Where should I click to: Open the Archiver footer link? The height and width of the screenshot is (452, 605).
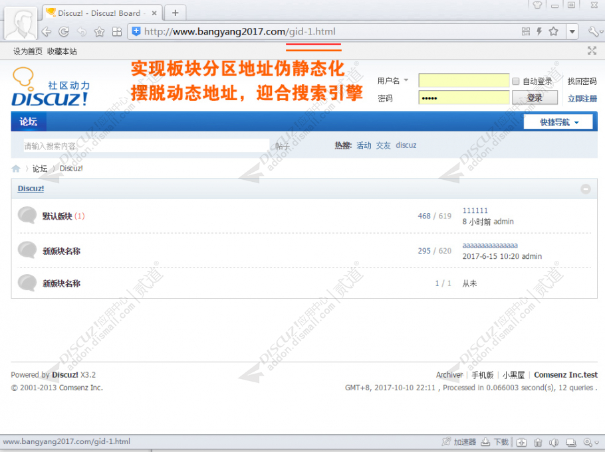[449, 374]
